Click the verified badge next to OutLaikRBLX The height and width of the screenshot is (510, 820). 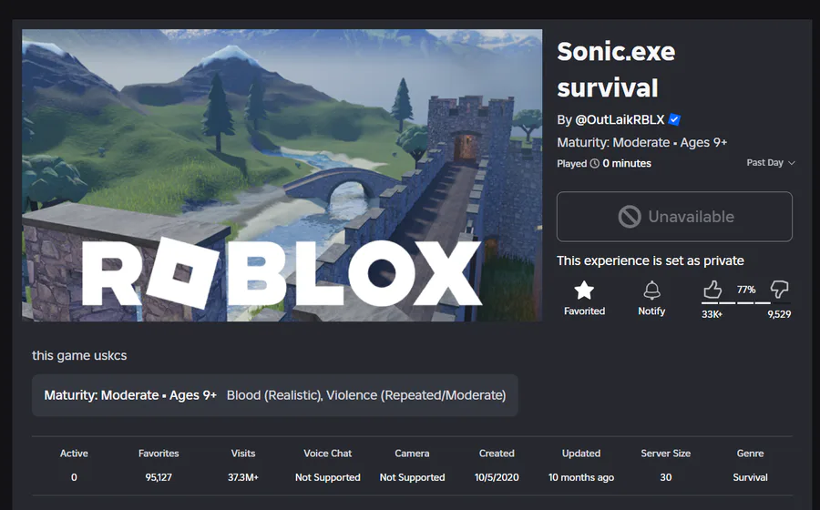(674, 119)
